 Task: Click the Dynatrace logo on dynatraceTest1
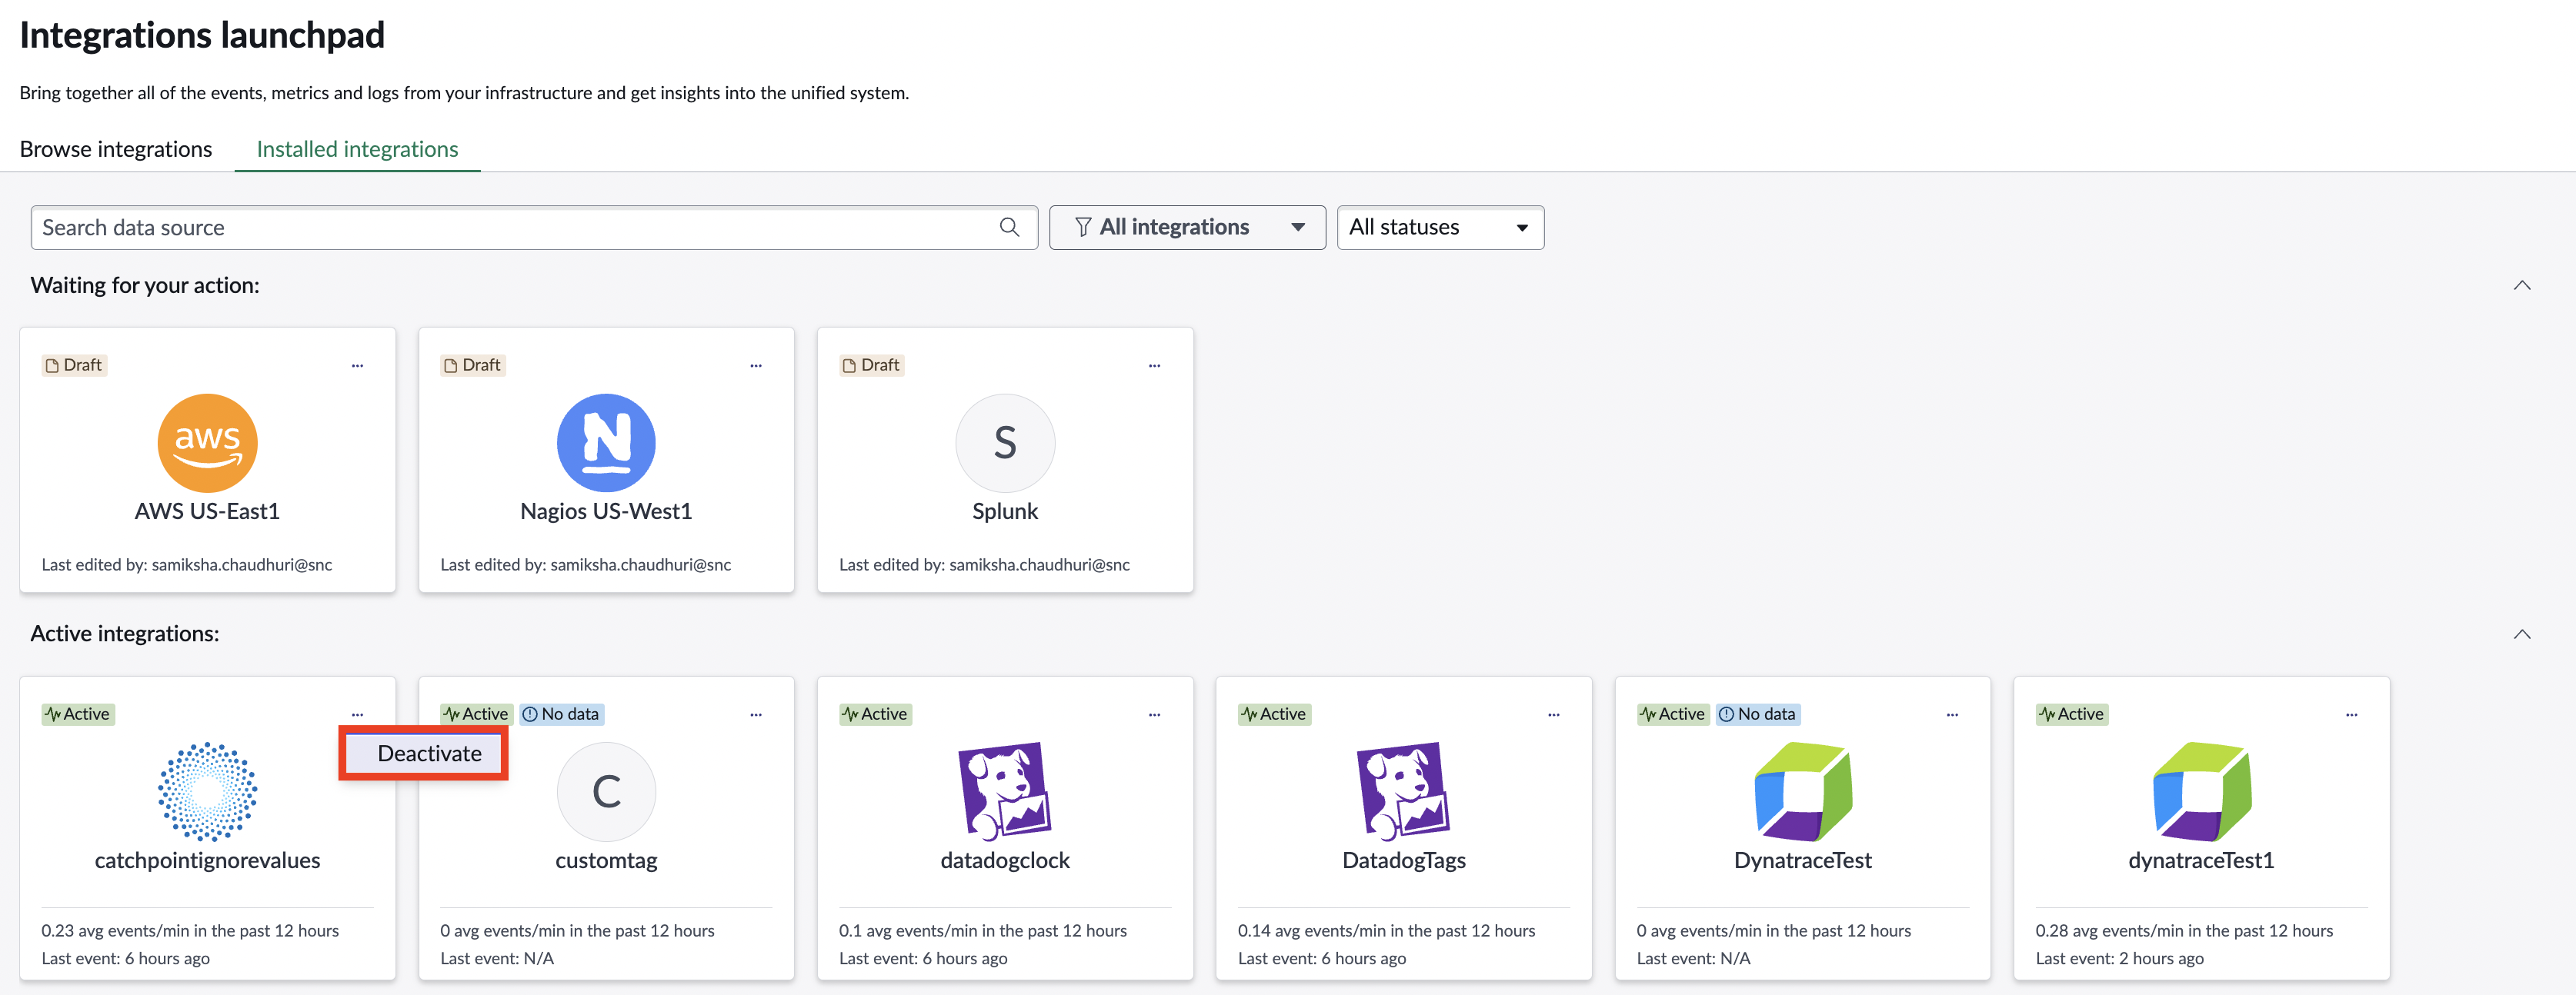click(2202, 791)
